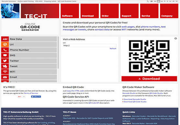Select the ABC Raw Data icon
This screenshot has width=180, height=125.
pyautogui.click(x=5, y=39)
